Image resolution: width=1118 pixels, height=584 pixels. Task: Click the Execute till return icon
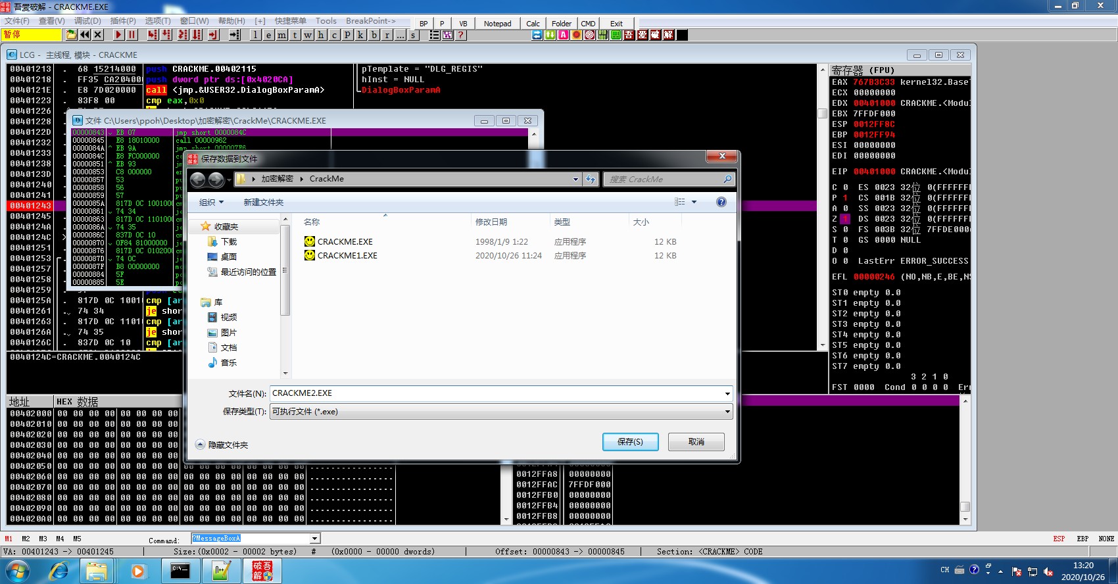[x=214, y=35]
